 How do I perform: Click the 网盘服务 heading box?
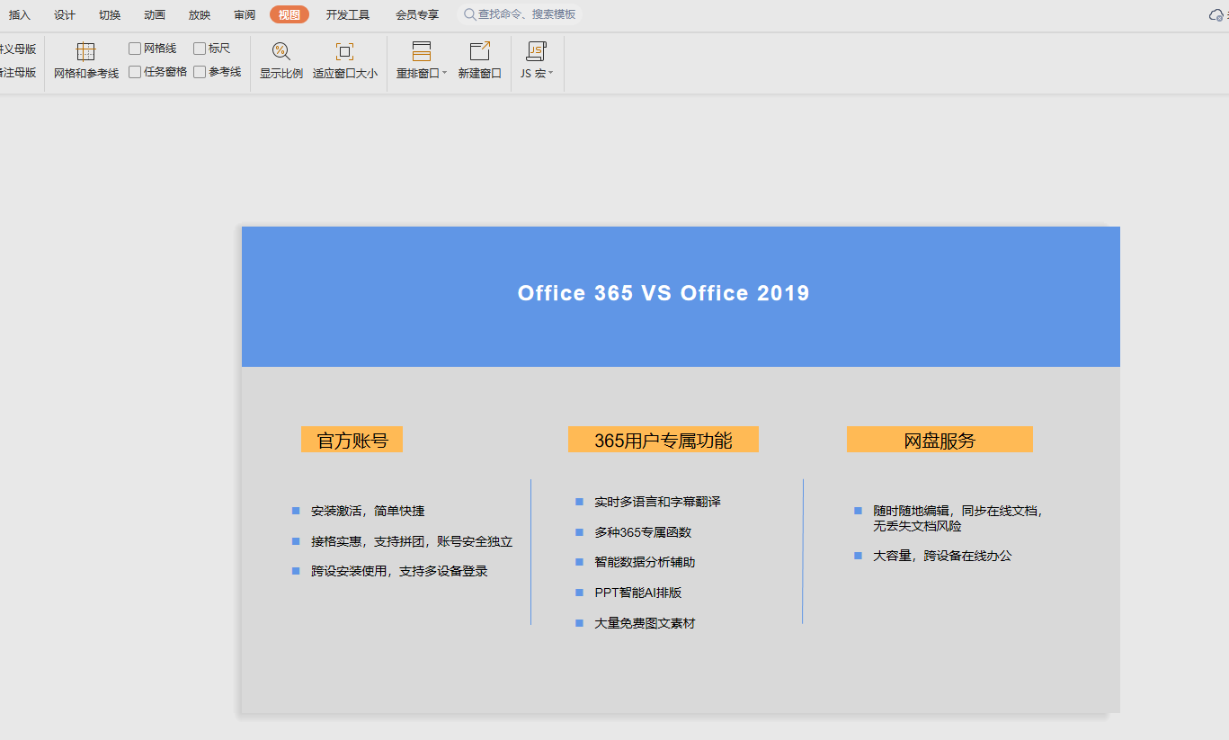pyautogui.click(x=940, y=440)
